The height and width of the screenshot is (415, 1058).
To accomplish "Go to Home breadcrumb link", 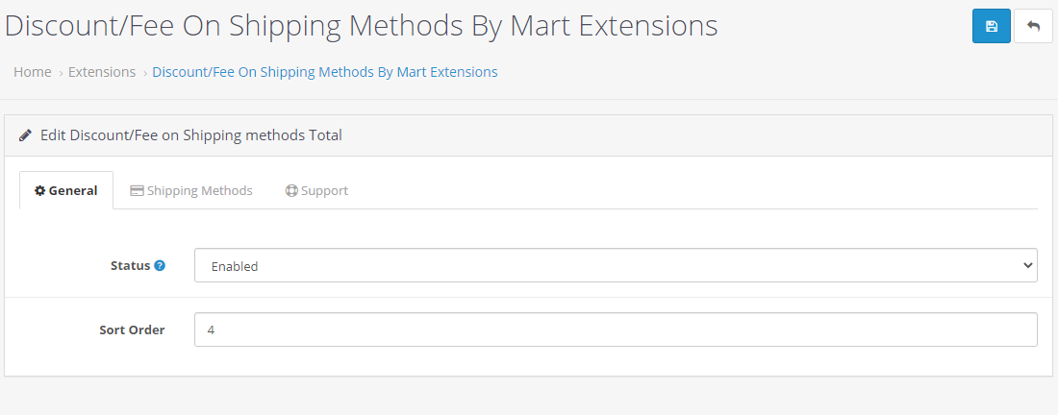I will point(33,72).
